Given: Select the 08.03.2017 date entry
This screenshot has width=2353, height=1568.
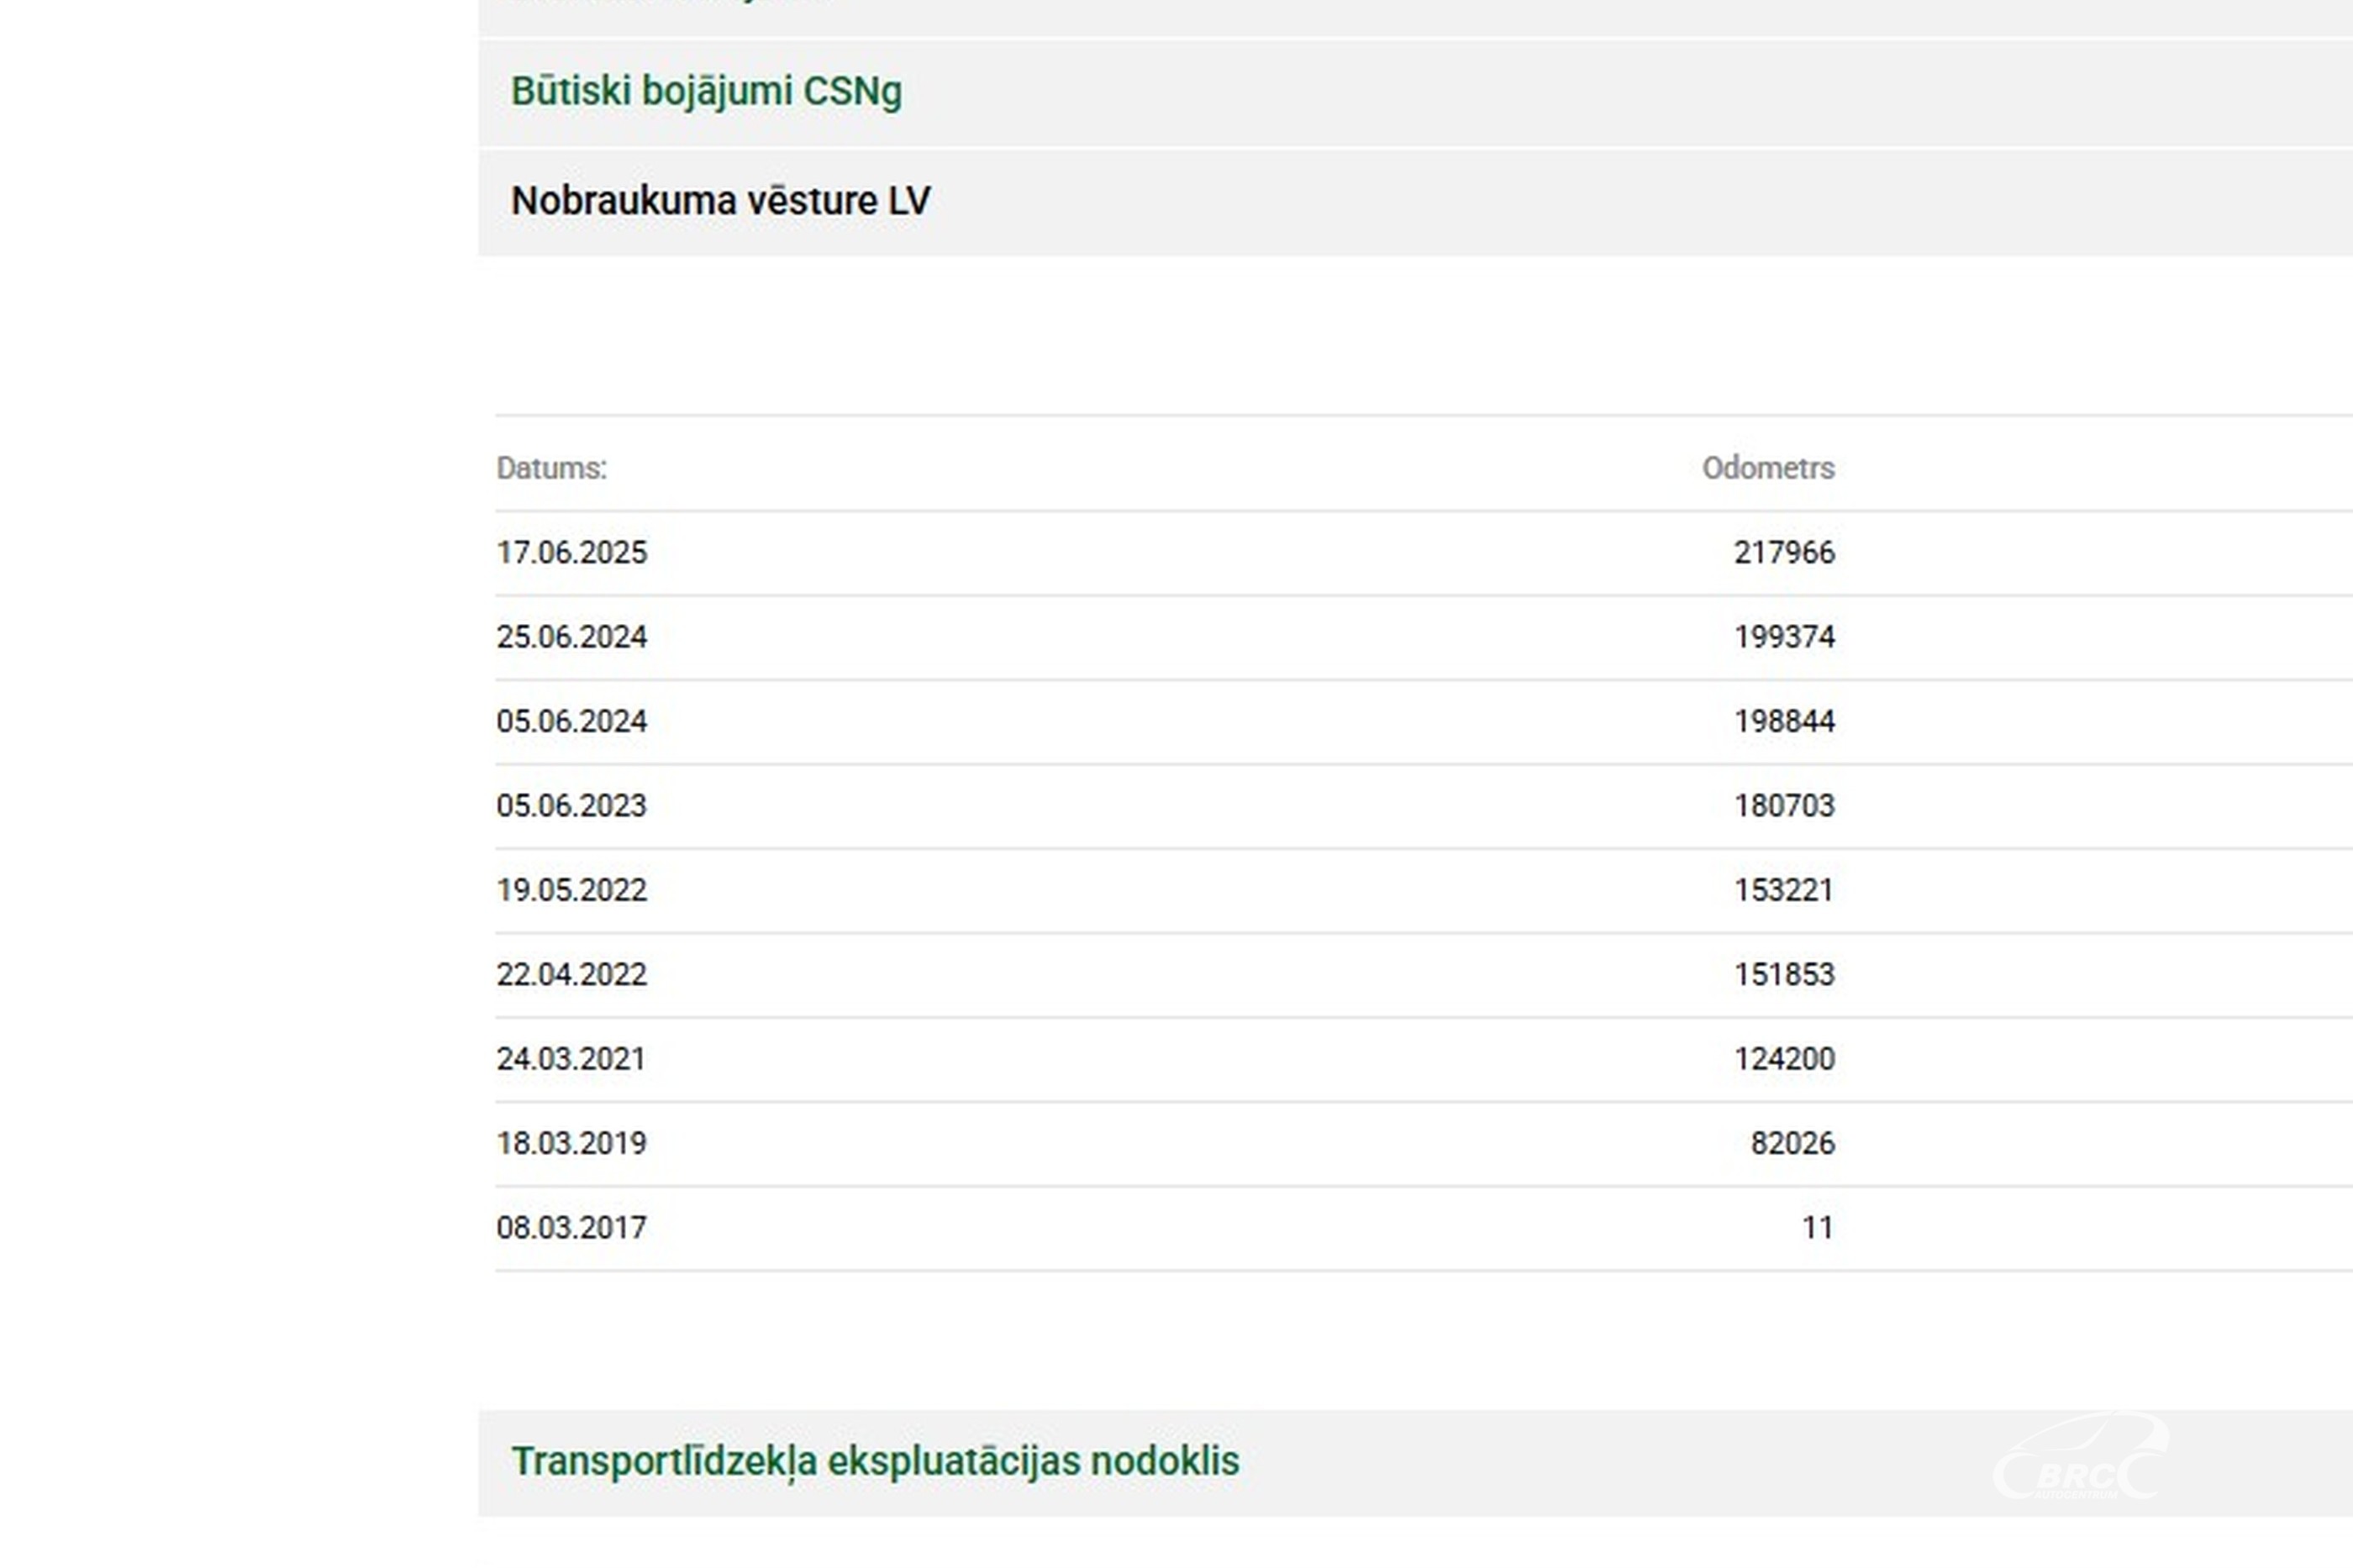Looking at the screenshot, I should click(571, 1228).
